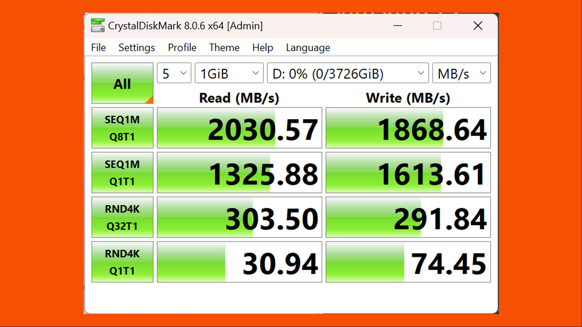The width and height of the screenshot is (582, 327).
Task: Open the Theme menu
Action: coord(224,47)
